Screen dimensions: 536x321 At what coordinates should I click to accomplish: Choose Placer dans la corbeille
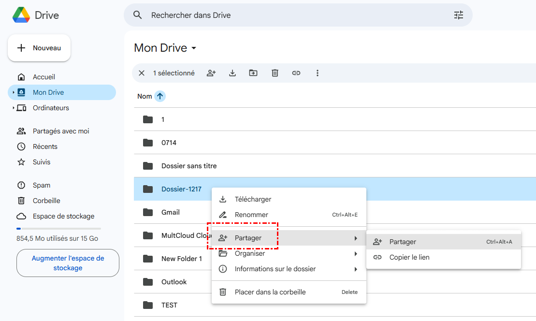coord(270,292)
